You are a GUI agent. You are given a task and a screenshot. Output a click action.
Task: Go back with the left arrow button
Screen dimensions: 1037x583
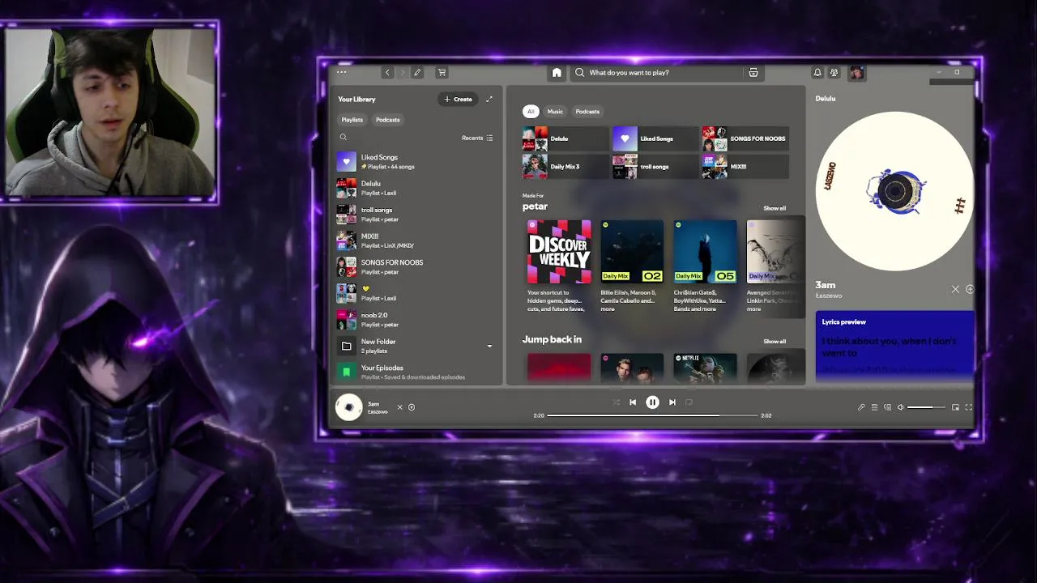click(387, 72)
